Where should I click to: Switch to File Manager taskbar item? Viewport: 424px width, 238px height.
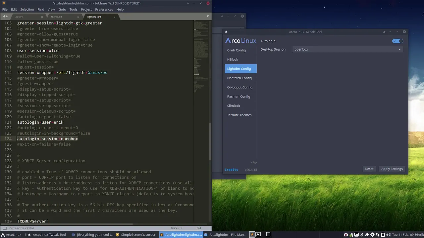coord(225,235)
